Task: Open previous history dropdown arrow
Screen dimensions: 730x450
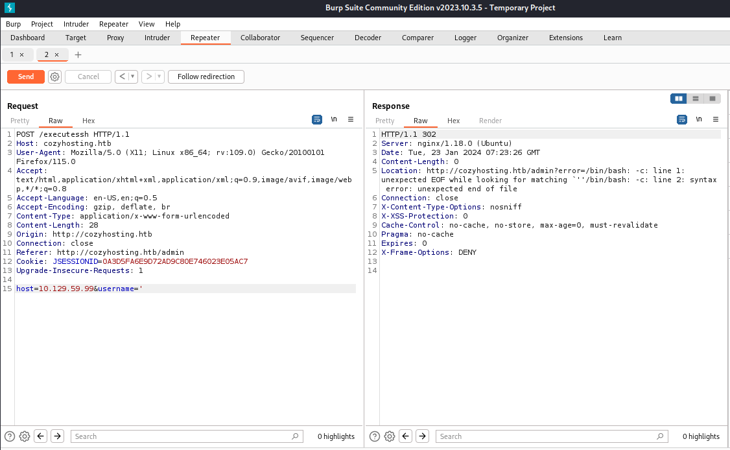Action: tap(133, 77)
